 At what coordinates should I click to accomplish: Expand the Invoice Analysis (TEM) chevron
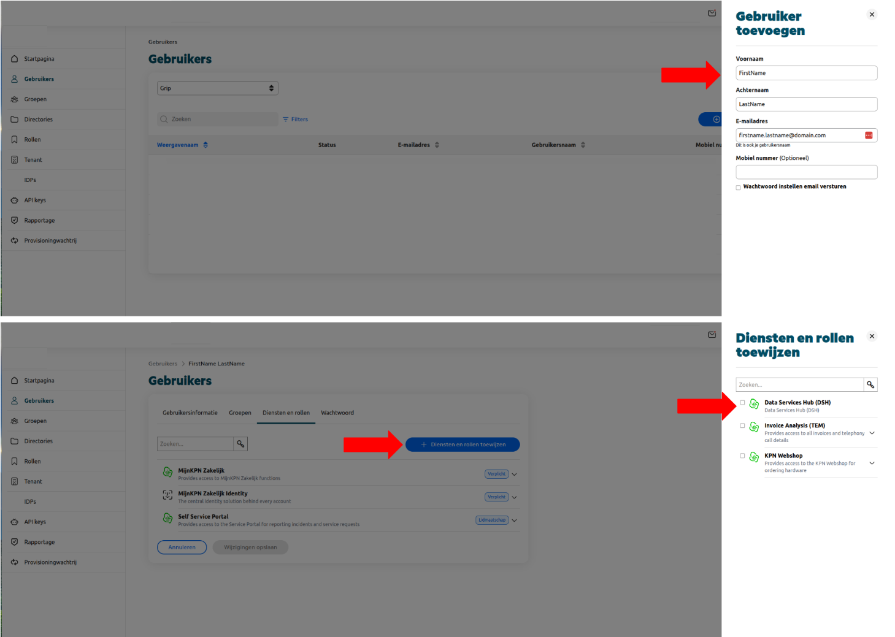[872, 433]
